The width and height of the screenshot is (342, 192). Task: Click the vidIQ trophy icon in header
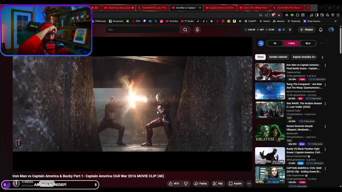pos(290,30)
